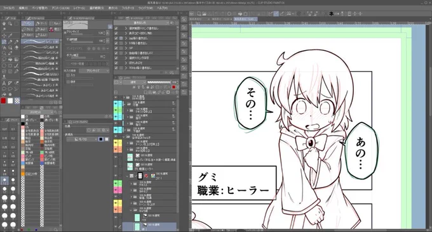Select the Text tool (A icon)
The height and width of the screenshot is (232, 432).
[x=4, y=83]
